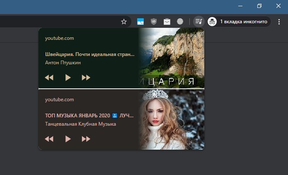
Task: Toggle the media controls playlist button
Action: [x=199, y=22]
